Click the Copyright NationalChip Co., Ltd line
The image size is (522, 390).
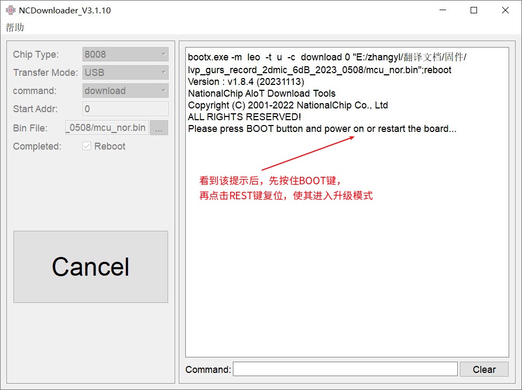(288, 105)
